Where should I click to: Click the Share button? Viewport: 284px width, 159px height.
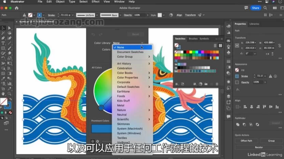pos(255,8)
